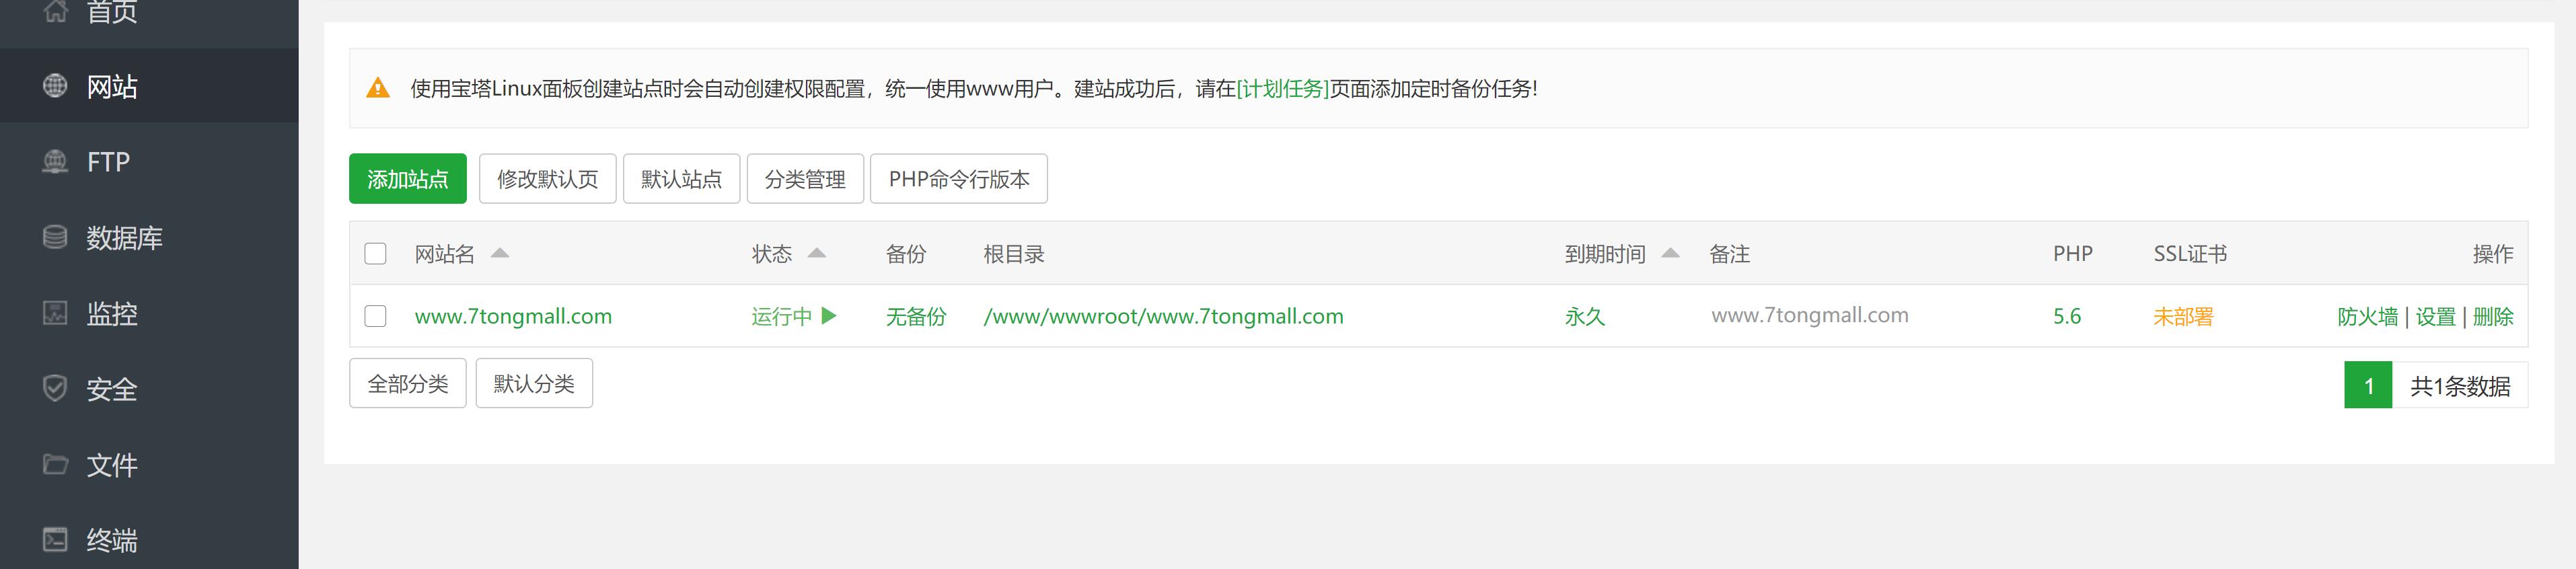Open the 数据库 database icon
Viewport: 2576px width, 569px height.
[55, 238]
